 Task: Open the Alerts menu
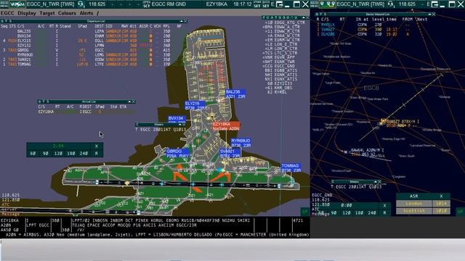86,13
